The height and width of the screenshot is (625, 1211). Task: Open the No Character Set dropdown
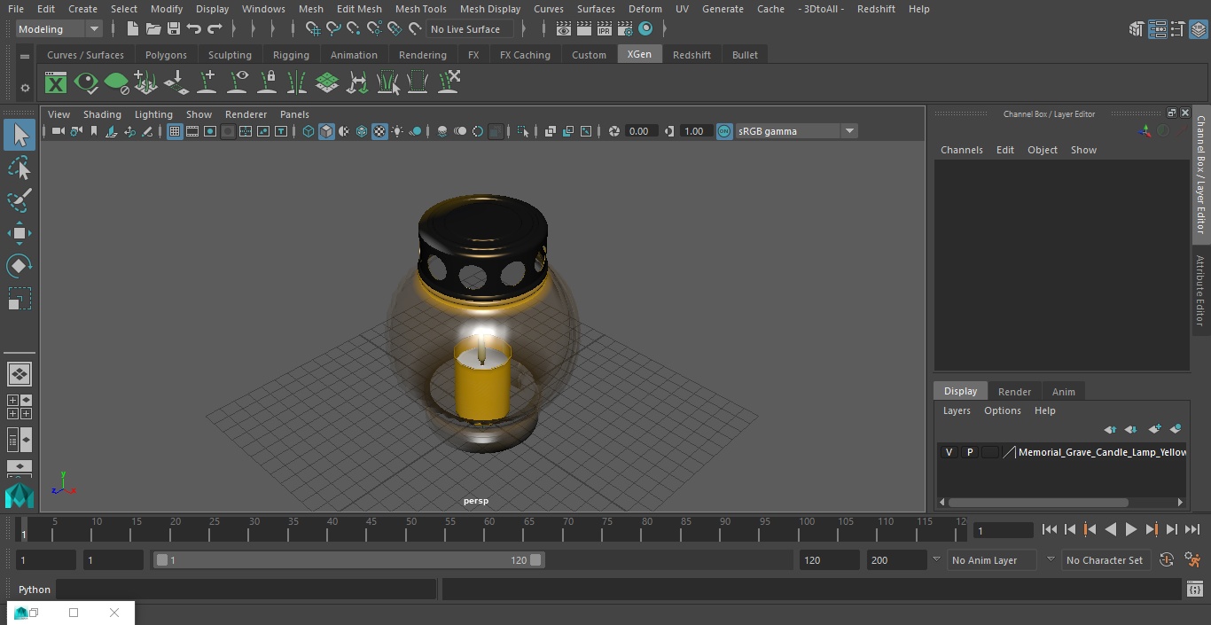coord(1105,560)
